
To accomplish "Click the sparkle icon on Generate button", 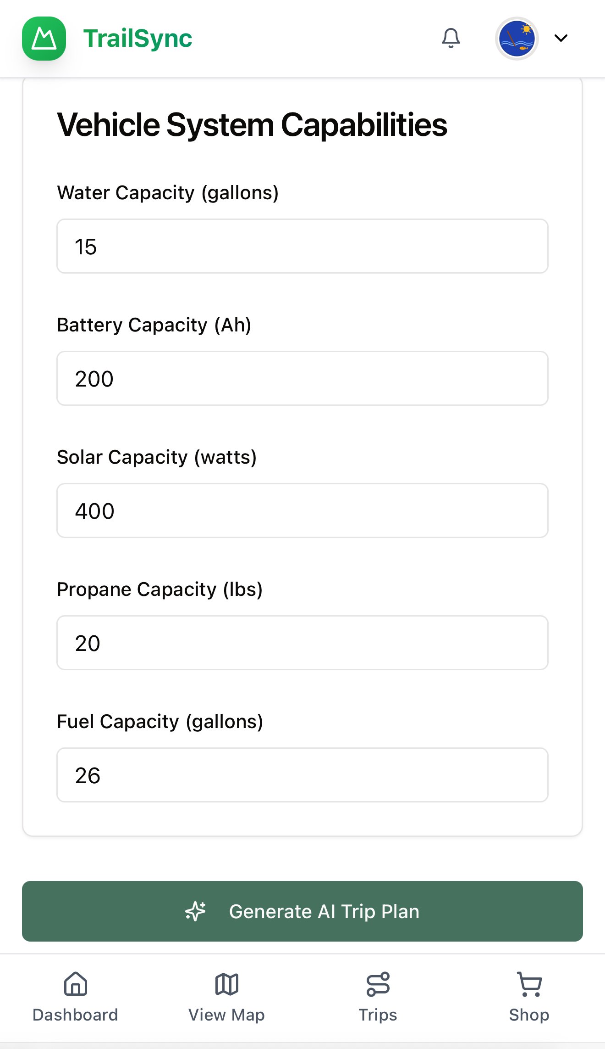I will (196, 911).
